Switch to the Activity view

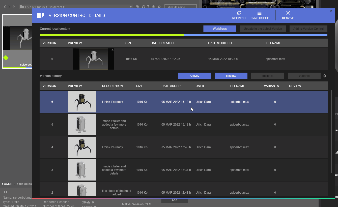click(194, 76)
